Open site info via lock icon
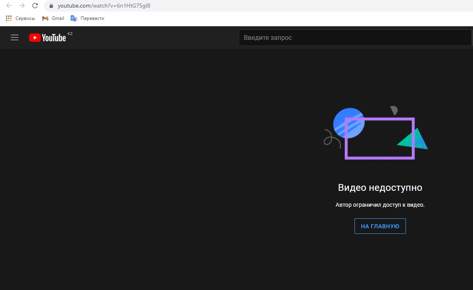 pyautogui.click(x=51, y=6)
